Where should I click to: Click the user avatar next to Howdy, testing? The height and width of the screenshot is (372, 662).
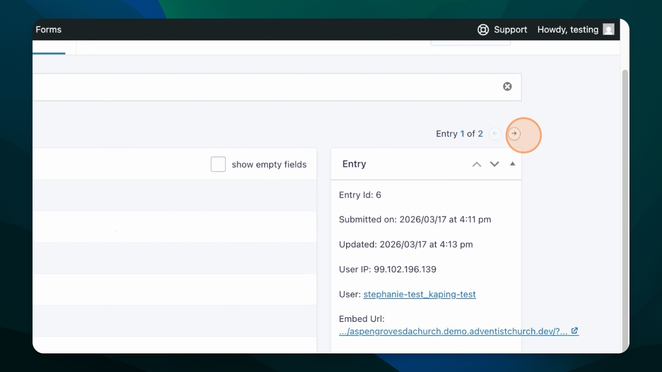click(609, 29)
